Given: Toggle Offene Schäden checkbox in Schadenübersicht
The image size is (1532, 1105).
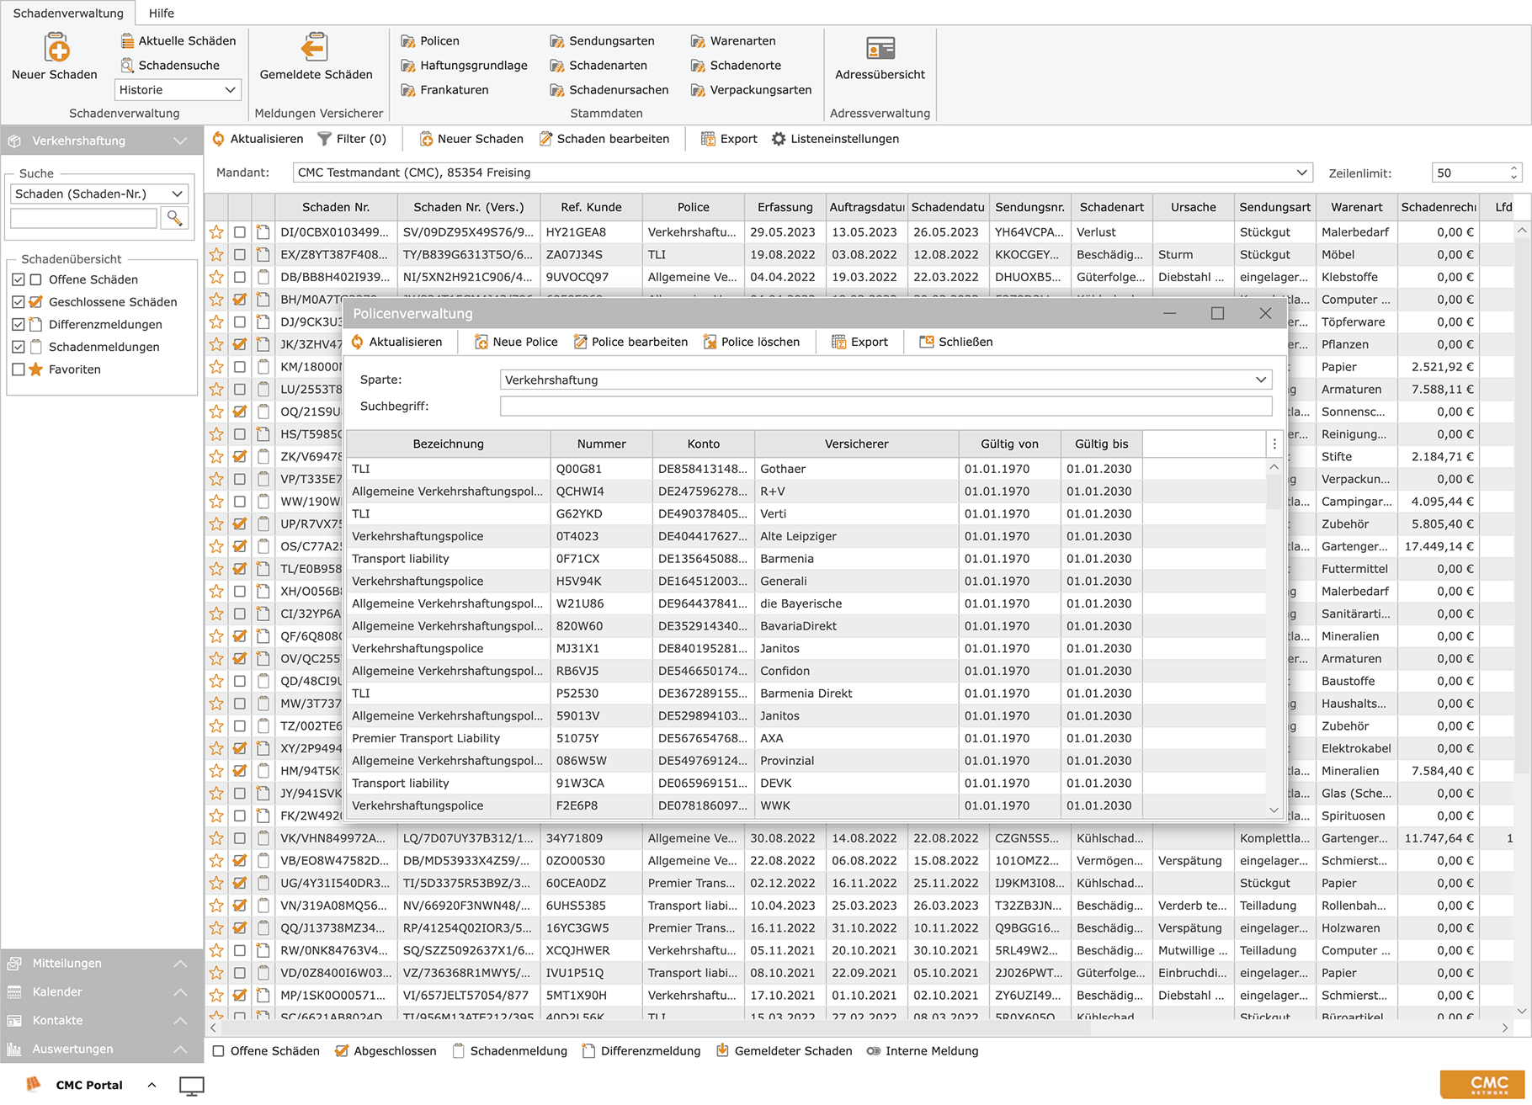Looking at the screenshot, I should [19, 279].
